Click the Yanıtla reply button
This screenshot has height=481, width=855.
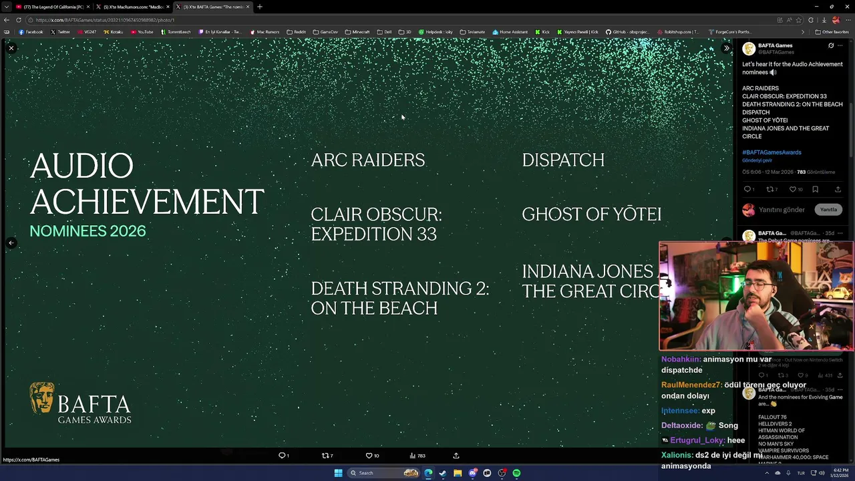point(828,210)
